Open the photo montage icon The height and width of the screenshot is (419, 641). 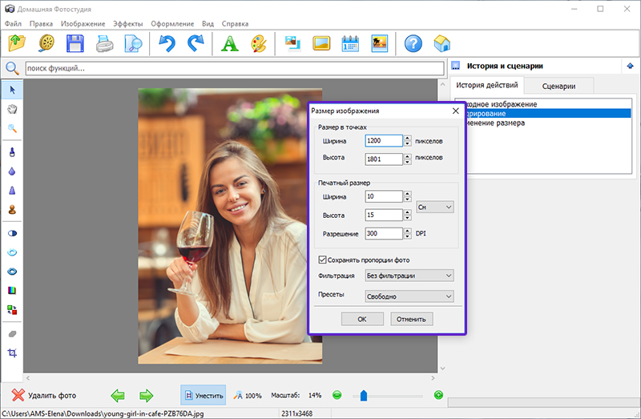[x=292, y=43]
